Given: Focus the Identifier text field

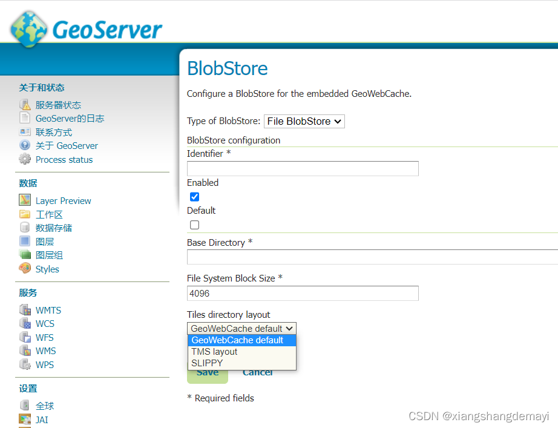Looking at the screenshot, I should (303, 168).
